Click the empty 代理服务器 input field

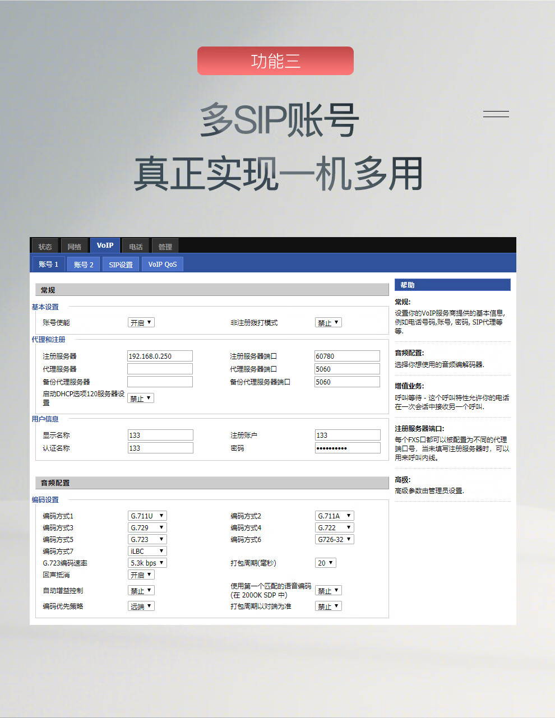tap(160, 369)
